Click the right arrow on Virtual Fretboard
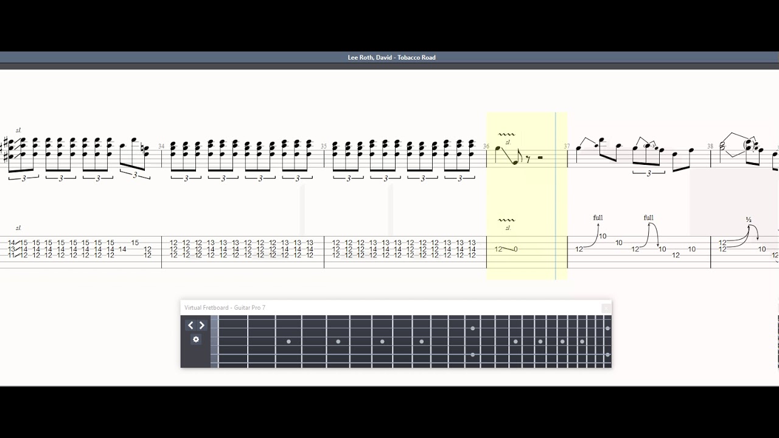This screenshot has width=779, height=438. [x=202, y=325]
